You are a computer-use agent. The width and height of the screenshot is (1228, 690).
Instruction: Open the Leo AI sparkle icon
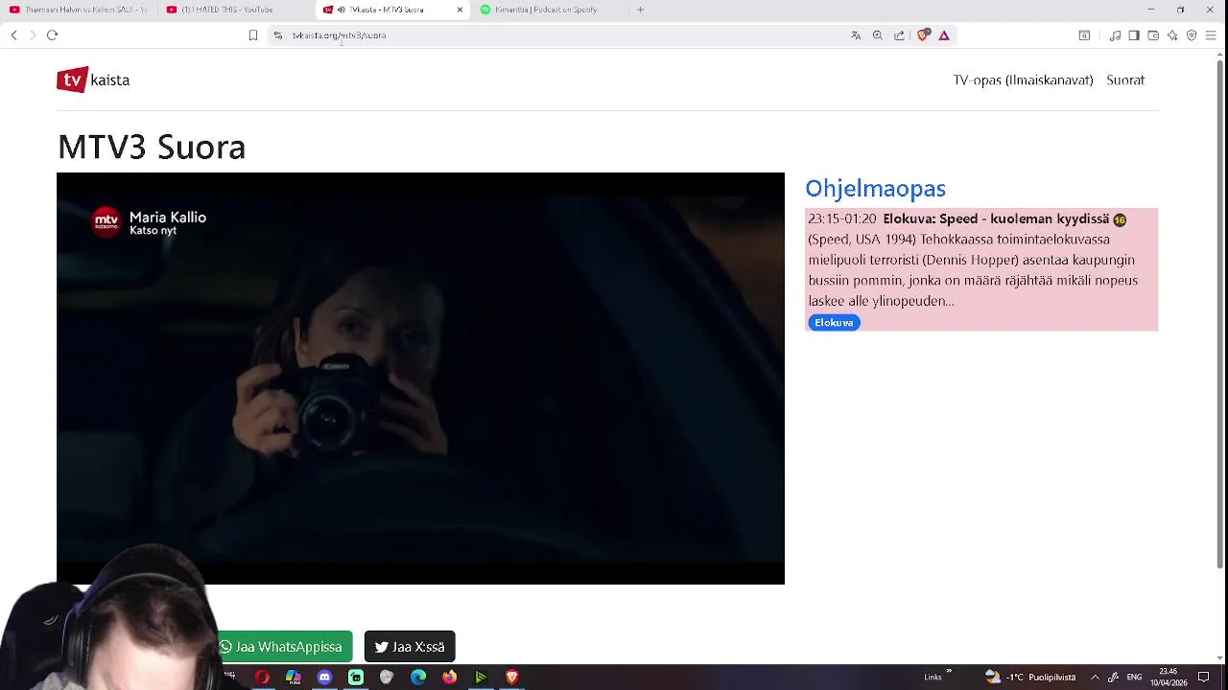pos(1172,35)
